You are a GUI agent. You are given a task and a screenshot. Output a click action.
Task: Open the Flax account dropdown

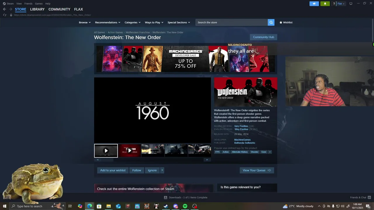(x=341, y=4)
